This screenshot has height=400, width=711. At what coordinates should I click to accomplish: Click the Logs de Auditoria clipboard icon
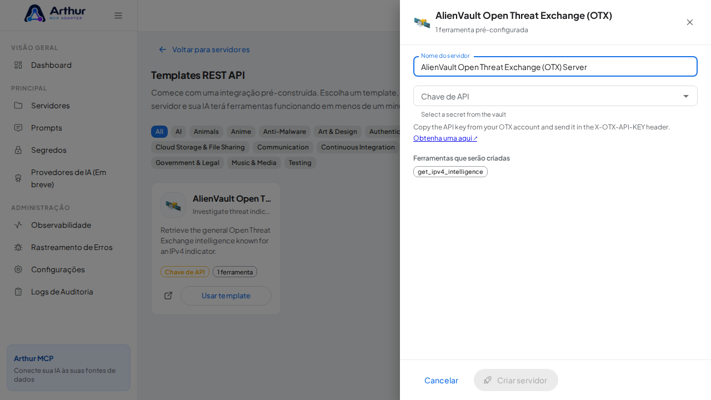pyautogui.click(x=18, y=292)
